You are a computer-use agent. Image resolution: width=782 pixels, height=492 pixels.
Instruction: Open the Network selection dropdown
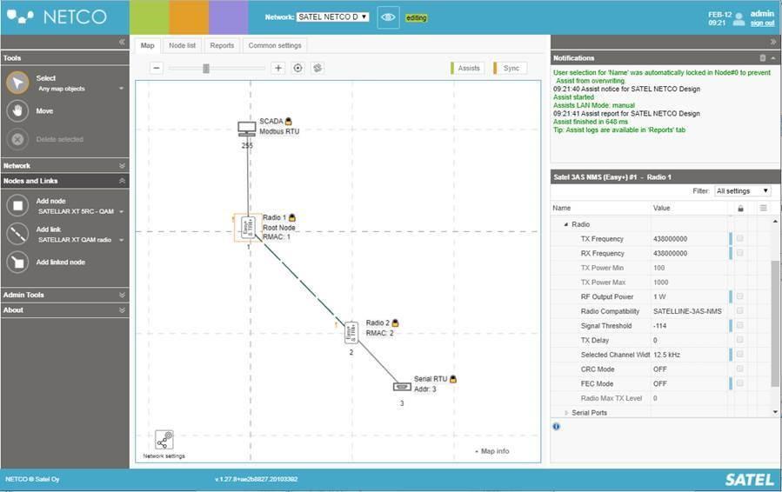tap(332, 17)
